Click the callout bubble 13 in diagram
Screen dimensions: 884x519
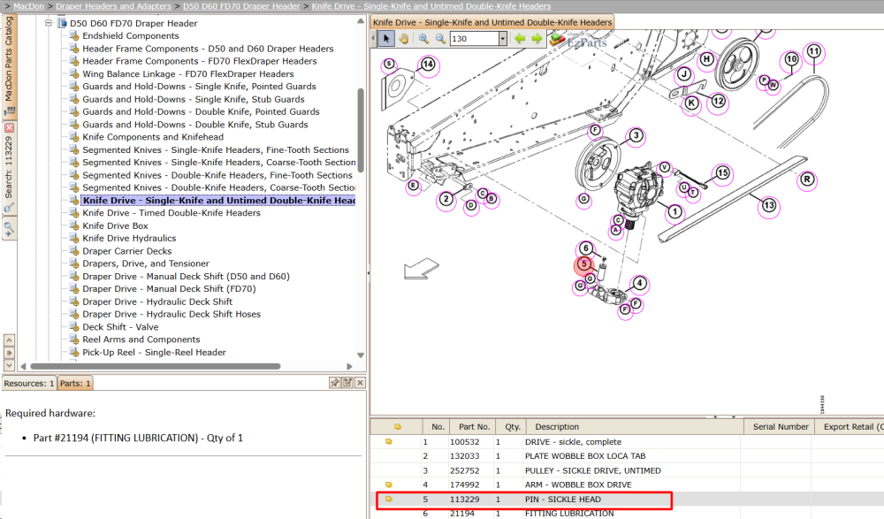click(x=768, y=205)
